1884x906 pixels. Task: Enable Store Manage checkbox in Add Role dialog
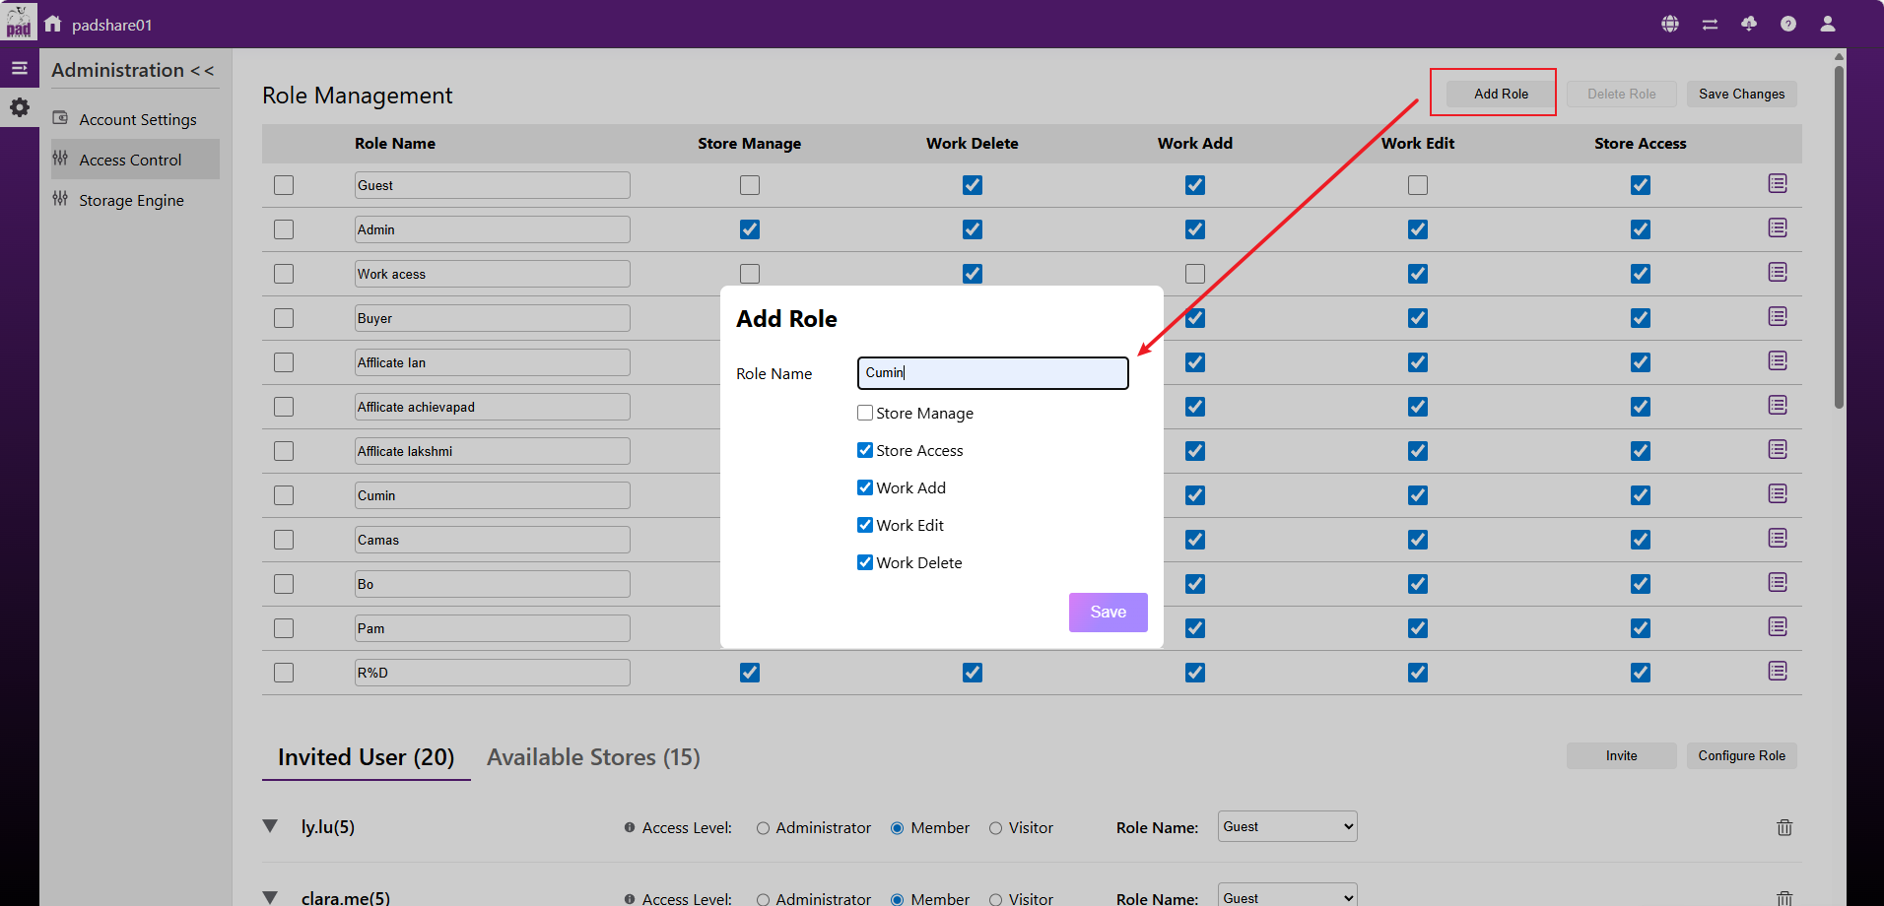point(865,414)
